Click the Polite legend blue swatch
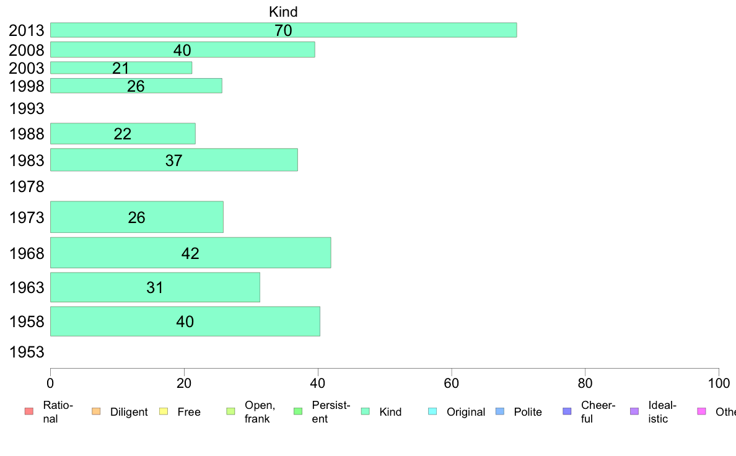 [x=500, y=411]
